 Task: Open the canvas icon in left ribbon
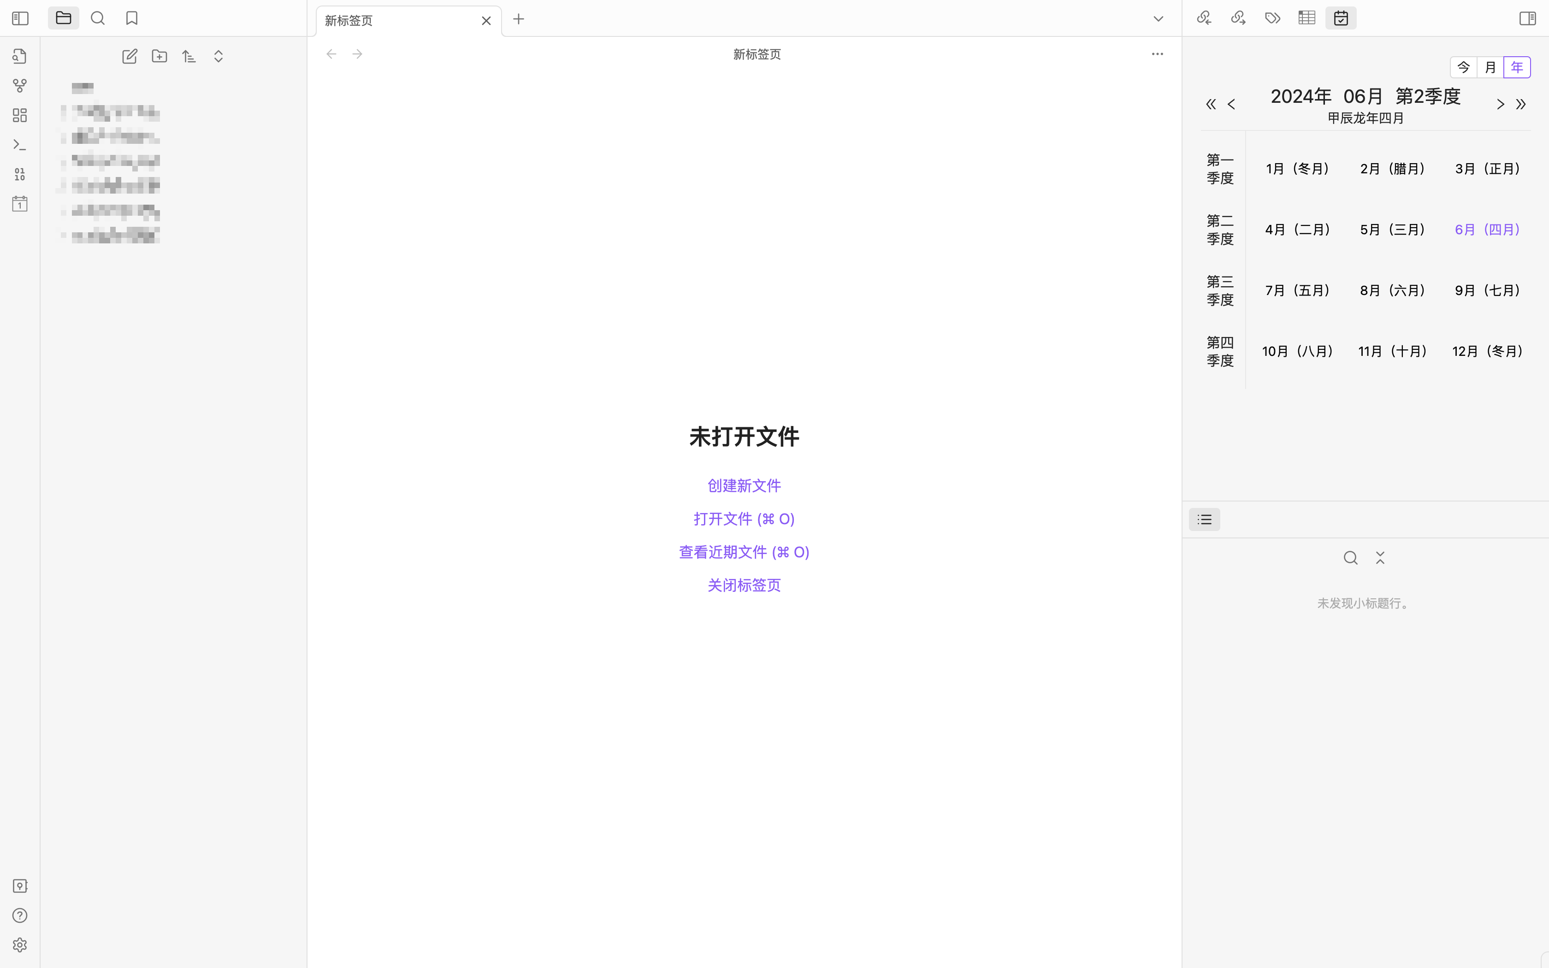[x=20, y=115]
